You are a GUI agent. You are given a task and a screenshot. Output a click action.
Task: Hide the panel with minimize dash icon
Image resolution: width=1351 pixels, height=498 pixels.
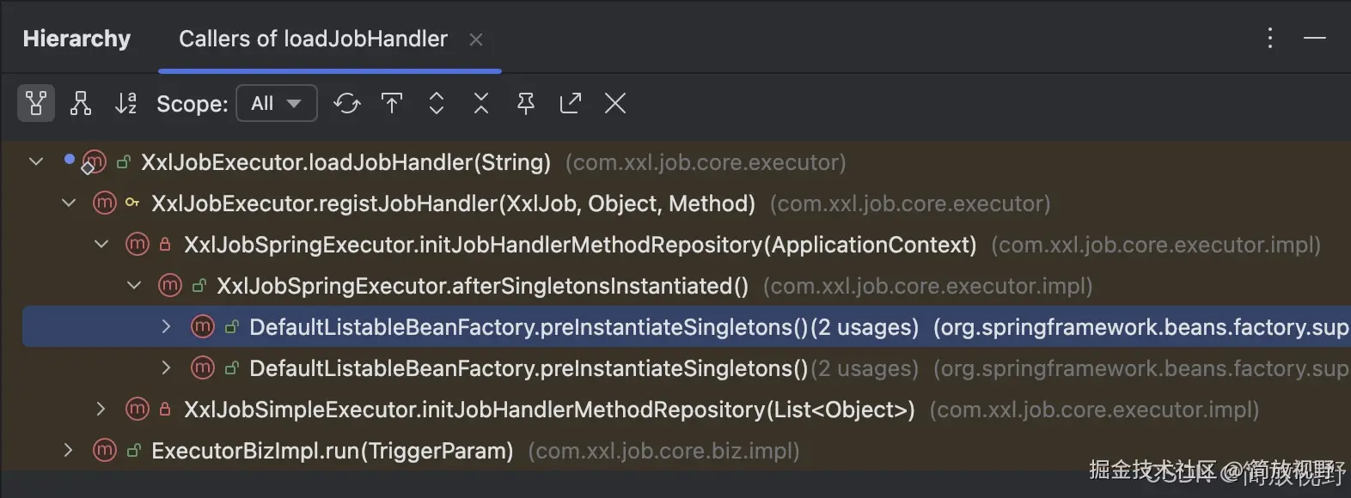[x=1314, y=39]
